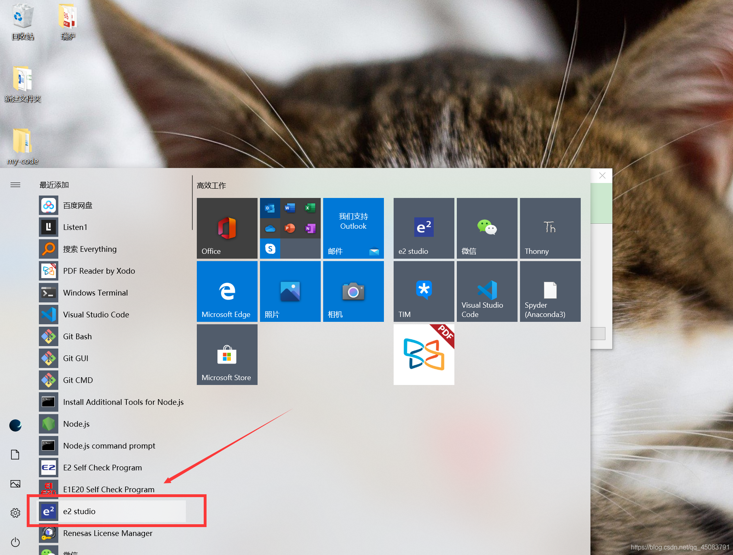This screenshot has width=733, height=555.
Task: Open Git GUI from the list
Action: [112, 358]
